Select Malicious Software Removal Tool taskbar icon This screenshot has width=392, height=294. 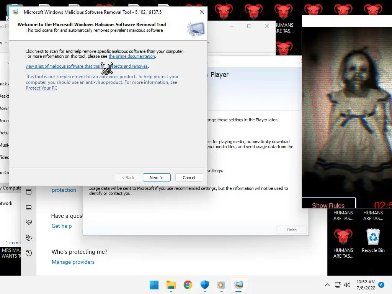pos(238,285)
